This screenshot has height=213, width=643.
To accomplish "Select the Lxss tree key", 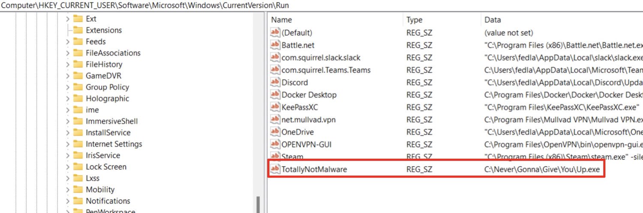I will pyautogui.click(x=92, y=178).
